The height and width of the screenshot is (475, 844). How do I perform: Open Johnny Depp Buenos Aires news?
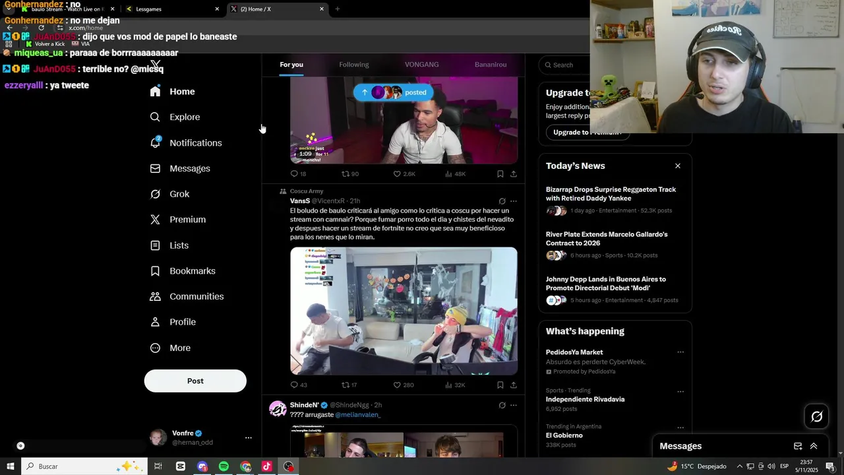[606, 284]
